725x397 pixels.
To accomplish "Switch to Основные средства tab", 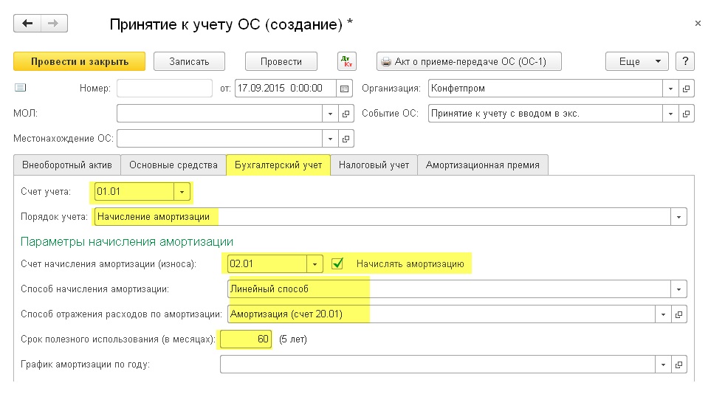I will (x=173, y=165).
